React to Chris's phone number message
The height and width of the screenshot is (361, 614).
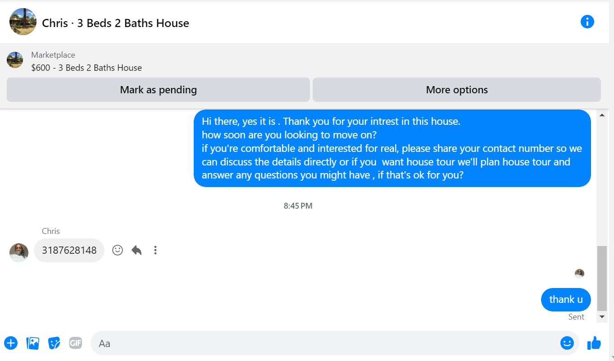(118, 250)
